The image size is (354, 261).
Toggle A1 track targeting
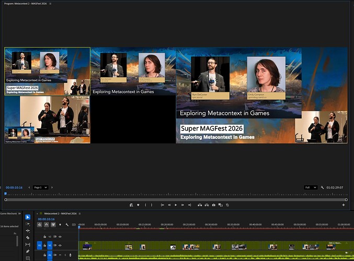[x=50, y=255]
